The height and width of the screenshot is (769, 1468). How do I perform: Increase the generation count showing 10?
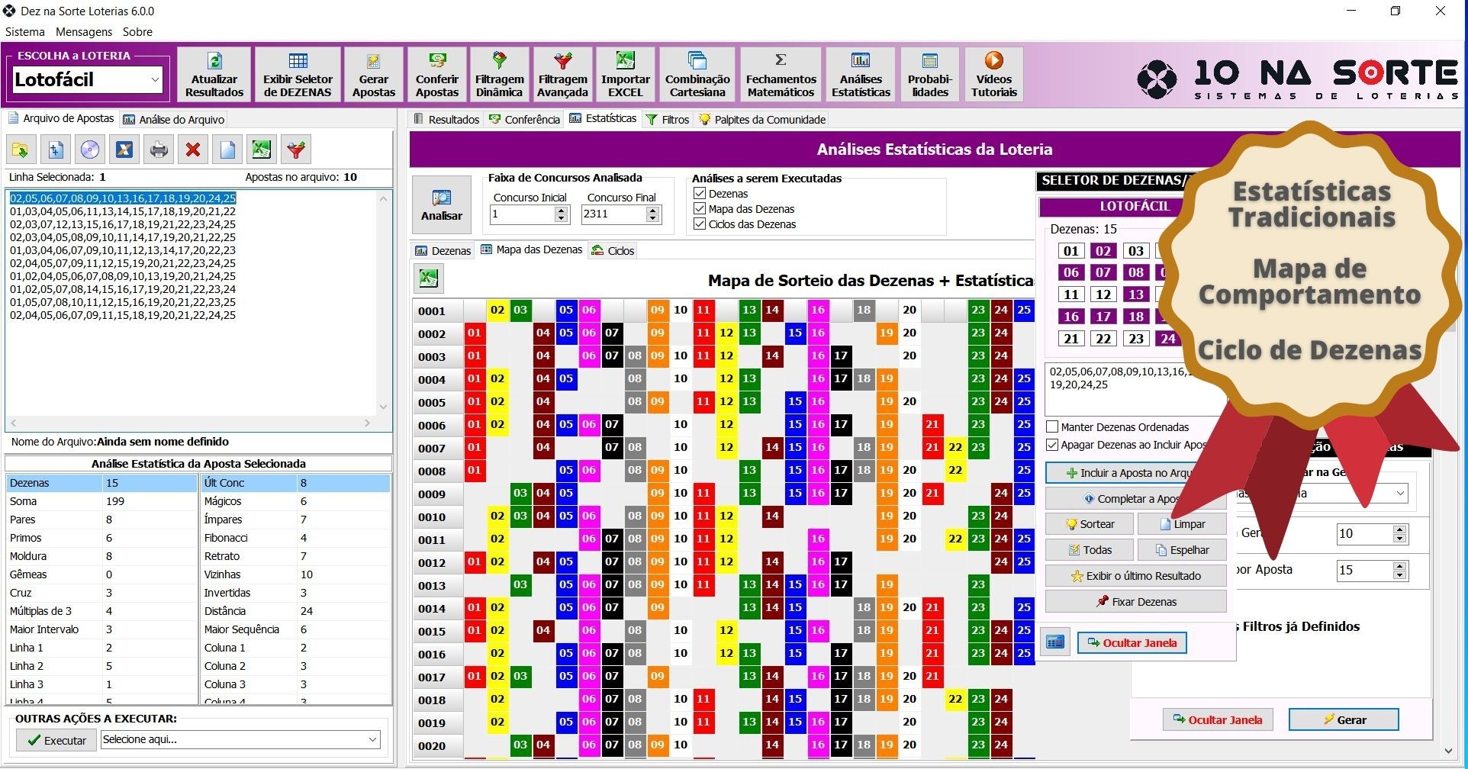coord(1399,529)
